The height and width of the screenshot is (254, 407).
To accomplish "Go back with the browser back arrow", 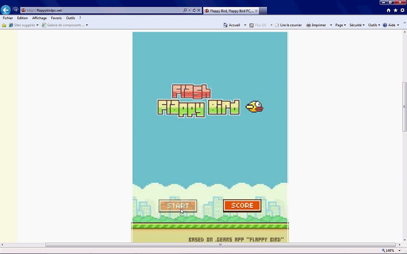I will (5, 10).
